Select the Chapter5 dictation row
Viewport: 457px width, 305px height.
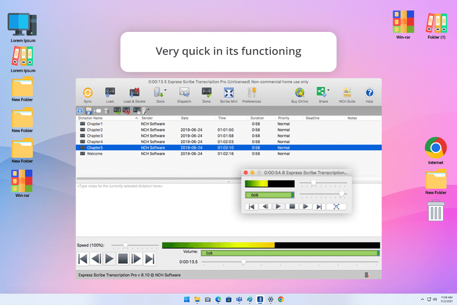tap(229, 148)
